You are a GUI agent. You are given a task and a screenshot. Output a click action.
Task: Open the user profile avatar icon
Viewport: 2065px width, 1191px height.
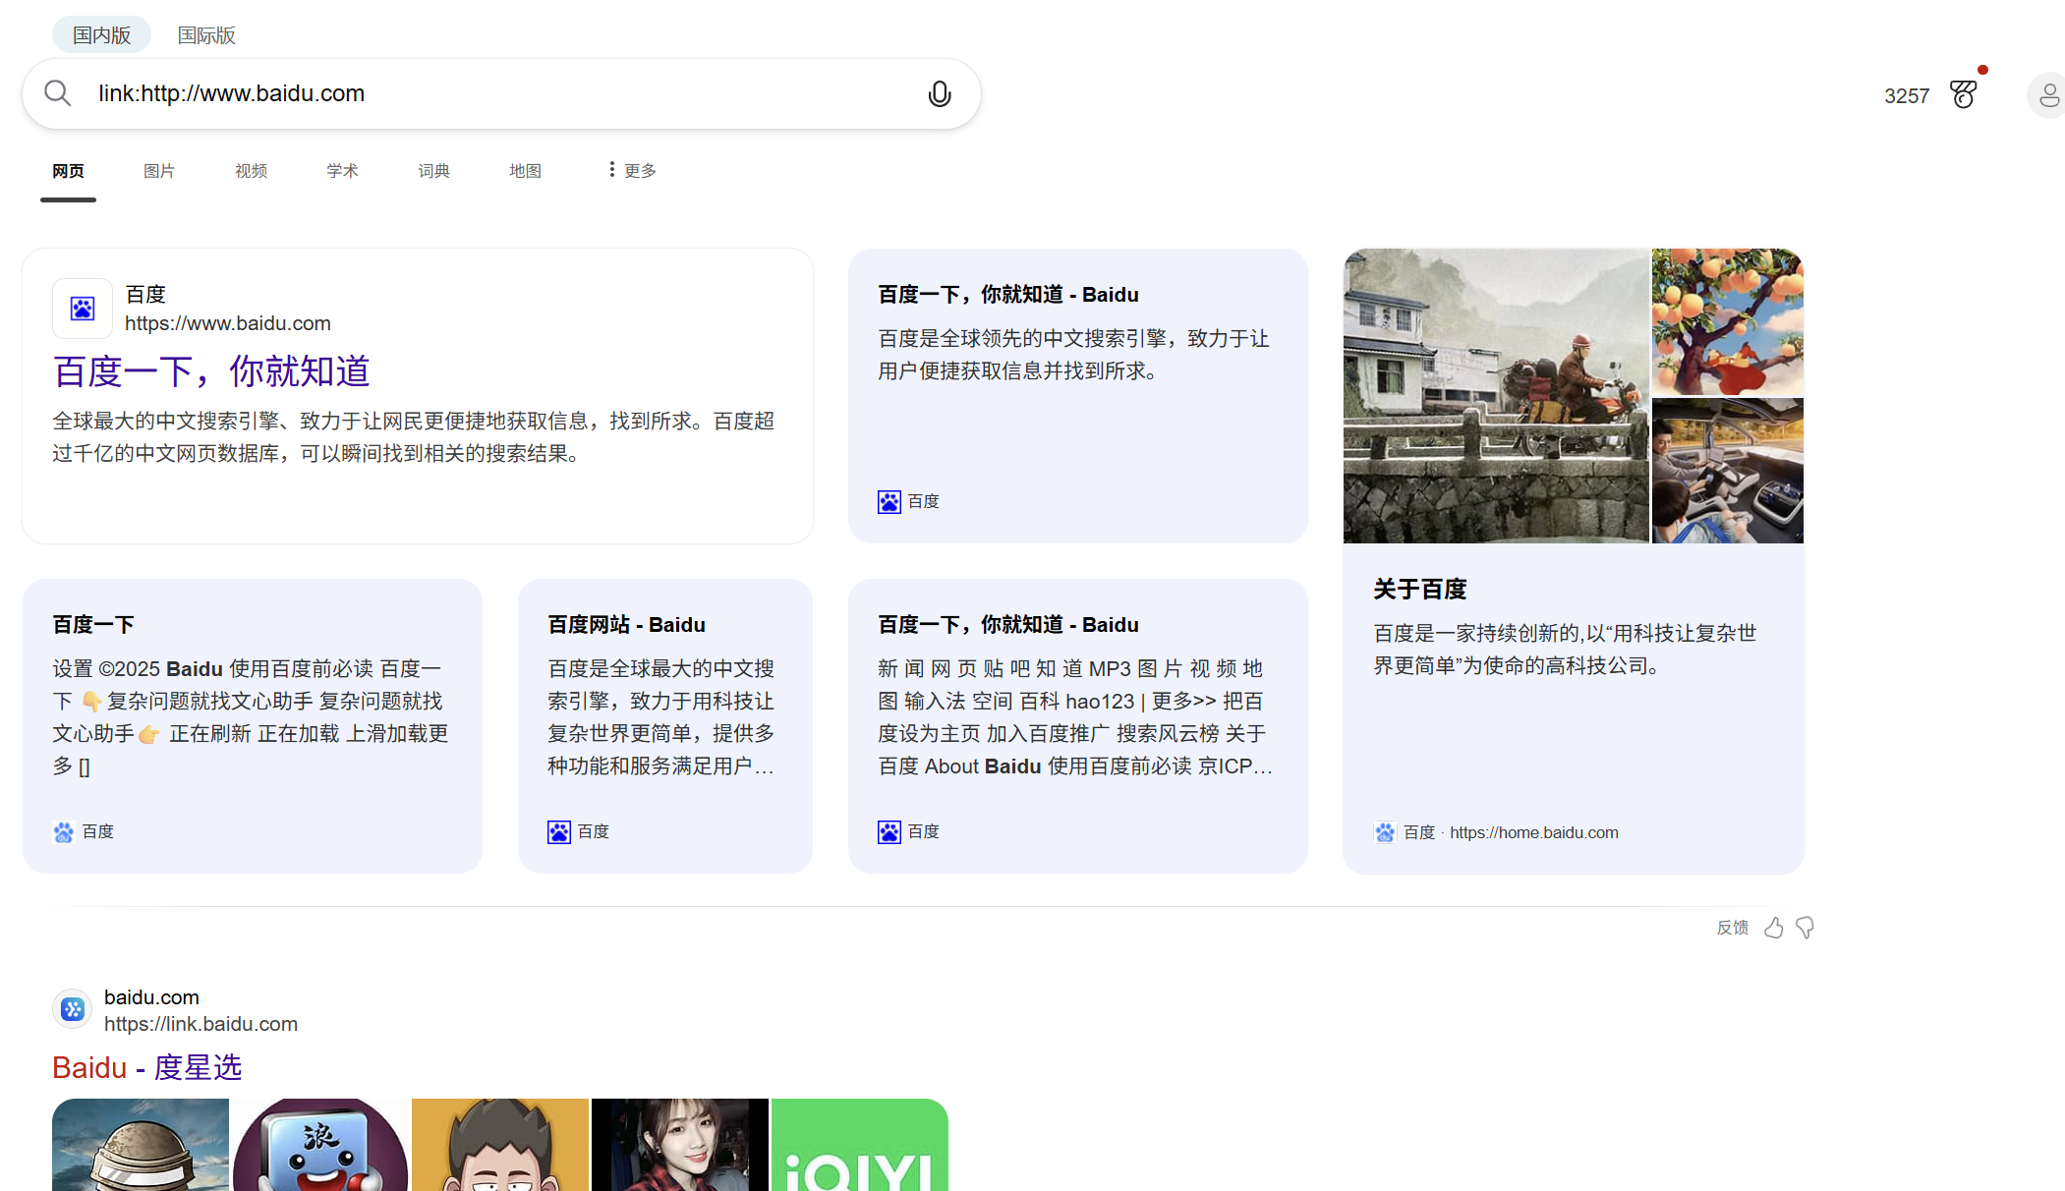tap(2047, 95)
